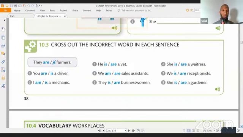
Task: Click the Open file folder icon
Action: (7, 6)
